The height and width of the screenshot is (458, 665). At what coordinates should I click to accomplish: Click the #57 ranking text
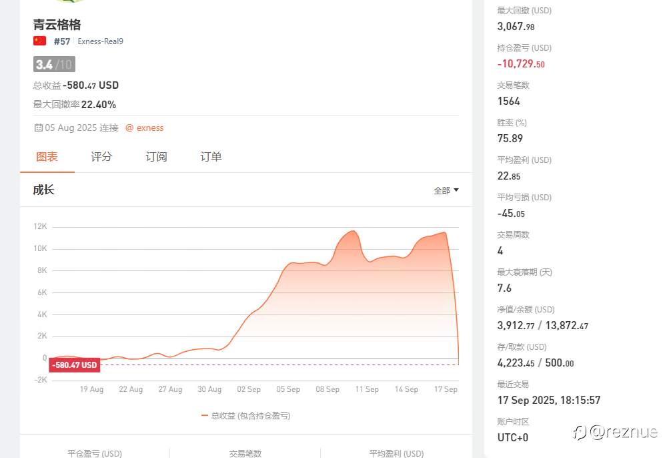tap(62, 41)
